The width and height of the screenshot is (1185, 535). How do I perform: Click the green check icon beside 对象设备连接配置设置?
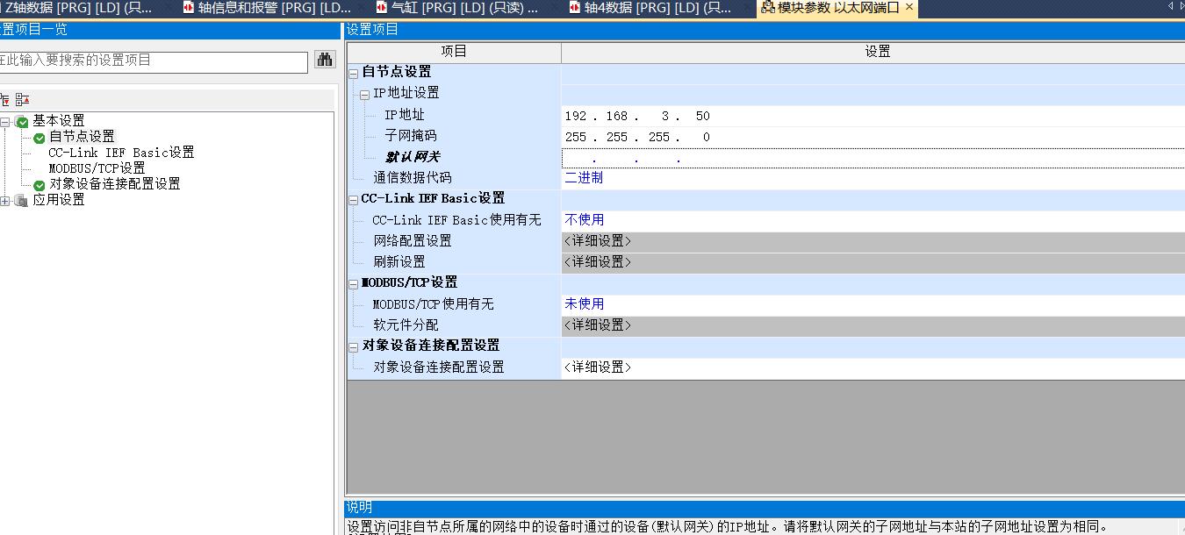tap(39, 185)
